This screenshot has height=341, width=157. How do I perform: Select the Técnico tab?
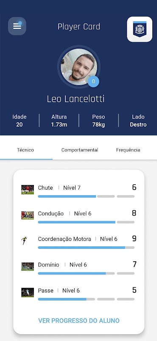pos(25,150)
